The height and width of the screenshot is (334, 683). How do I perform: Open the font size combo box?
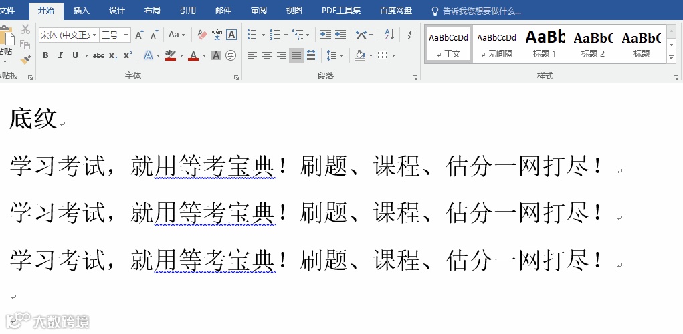pos(115,35)
